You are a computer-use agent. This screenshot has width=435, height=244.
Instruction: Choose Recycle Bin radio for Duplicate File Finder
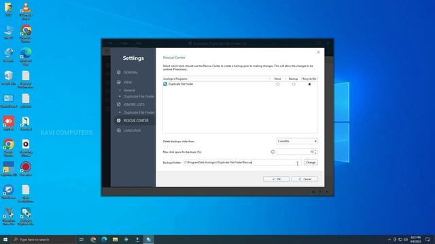[310, 84]
